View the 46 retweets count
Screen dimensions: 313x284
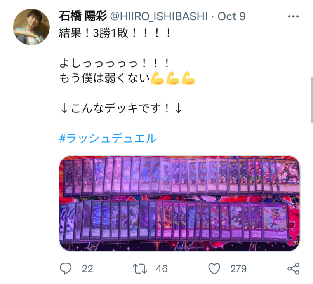[x=162, y=269]
